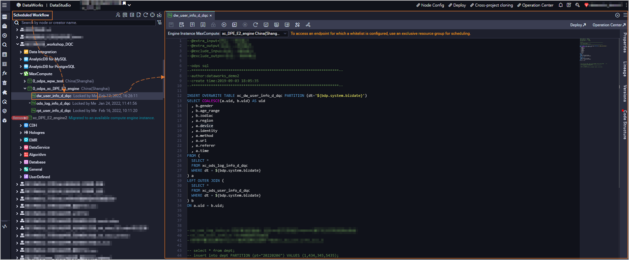Select the dw_user_info_d_dqc node in tree
Screen dimensions: 629x260
[x=54, y=96]
